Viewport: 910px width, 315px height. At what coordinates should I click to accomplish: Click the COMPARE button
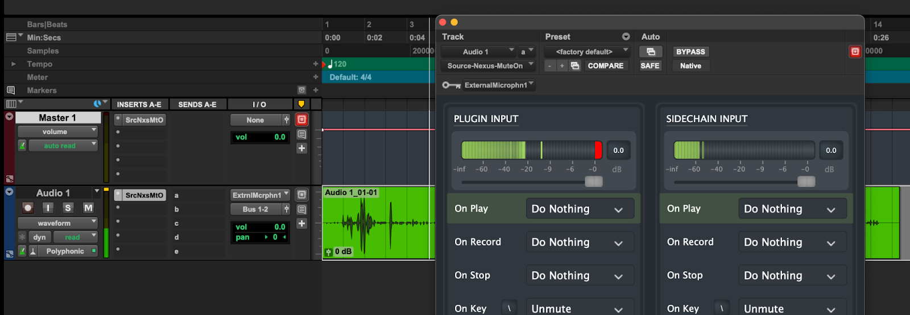[605, 66]
